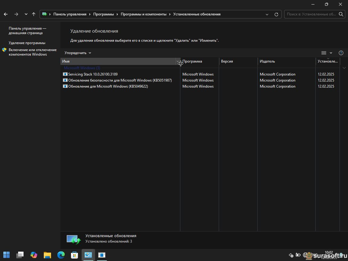Click the magnifier search icon
Screen dimensions: 348x261
(x=341, y=14)
